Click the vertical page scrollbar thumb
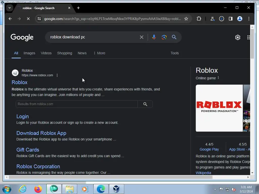This screenshot has height=194, width=259. coord(252,44)
